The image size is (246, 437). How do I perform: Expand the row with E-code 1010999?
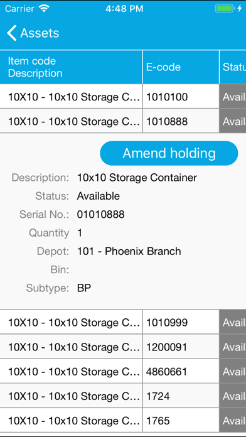click(123, 322)
